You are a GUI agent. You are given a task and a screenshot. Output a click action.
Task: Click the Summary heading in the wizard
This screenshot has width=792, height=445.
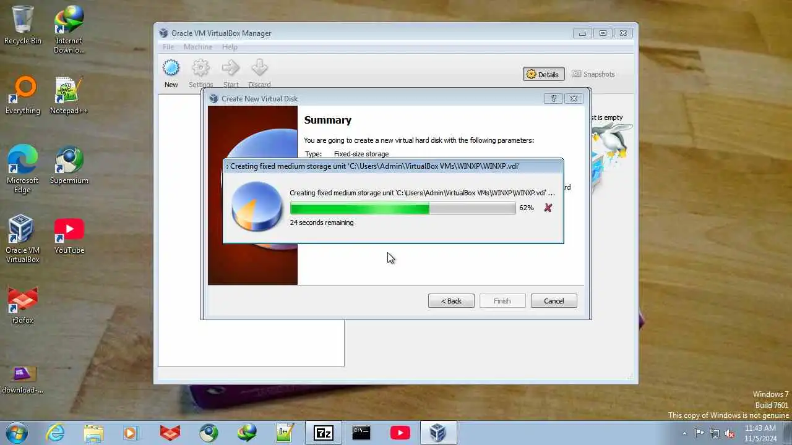pos(327,120)
